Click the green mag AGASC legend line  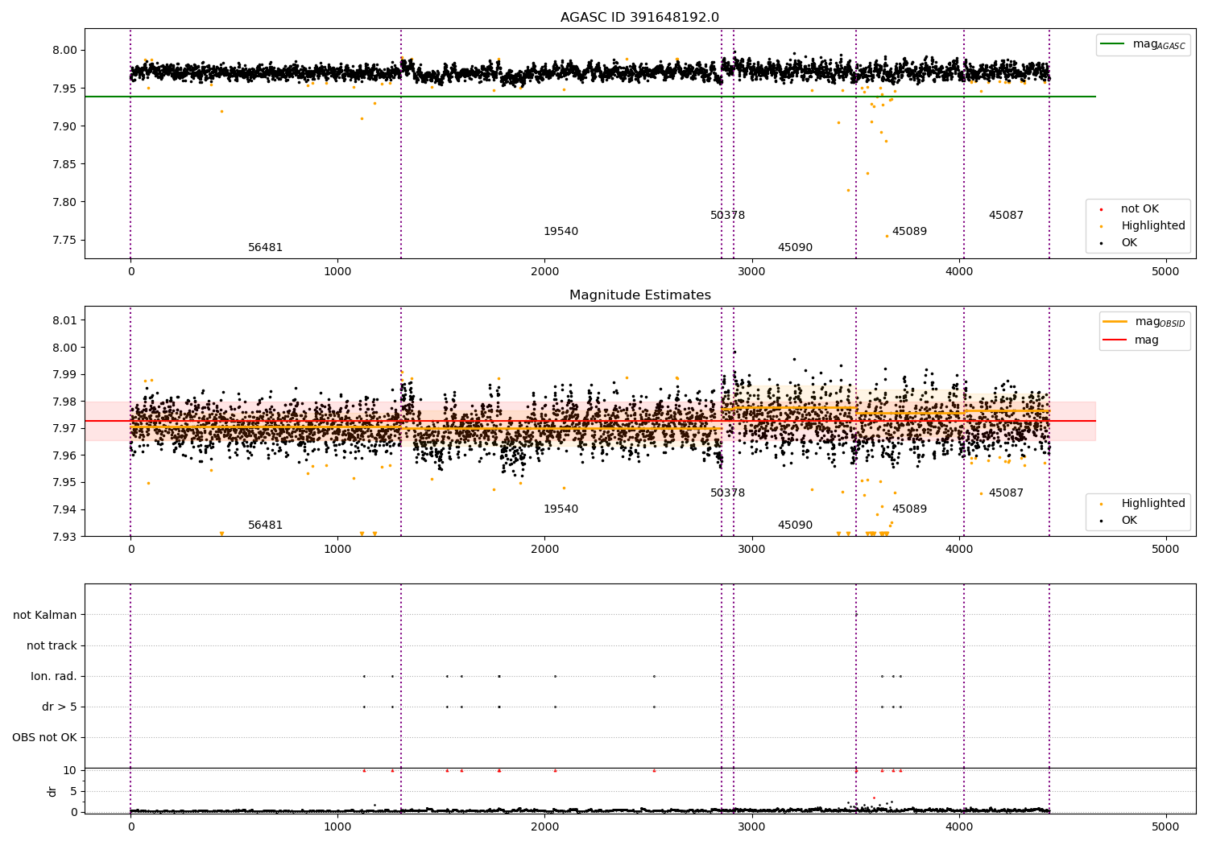[x=1113, y=44]
